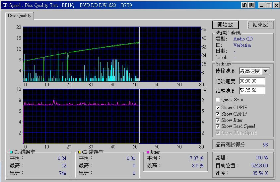Image resolution: width=280 pixels, height=182 pixels.
Task: Uncheck Show C2/PIF checkbox
Action: [218, 114]
